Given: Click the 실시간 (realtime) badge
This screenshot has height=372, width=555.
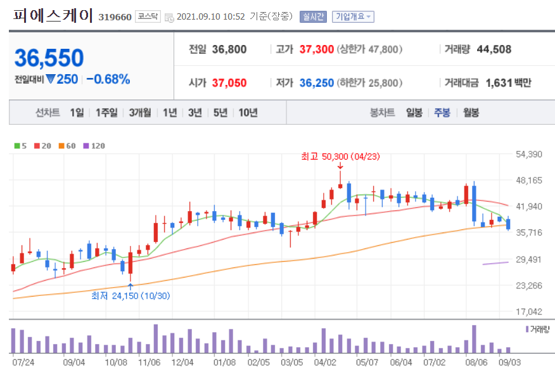Looking at the screenshot, I should tap(312, 17).
